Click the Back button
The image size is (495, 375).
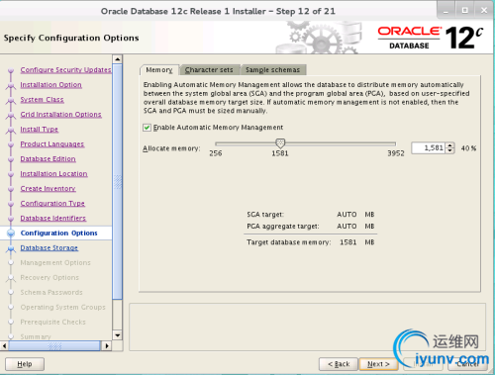point(339,364)
